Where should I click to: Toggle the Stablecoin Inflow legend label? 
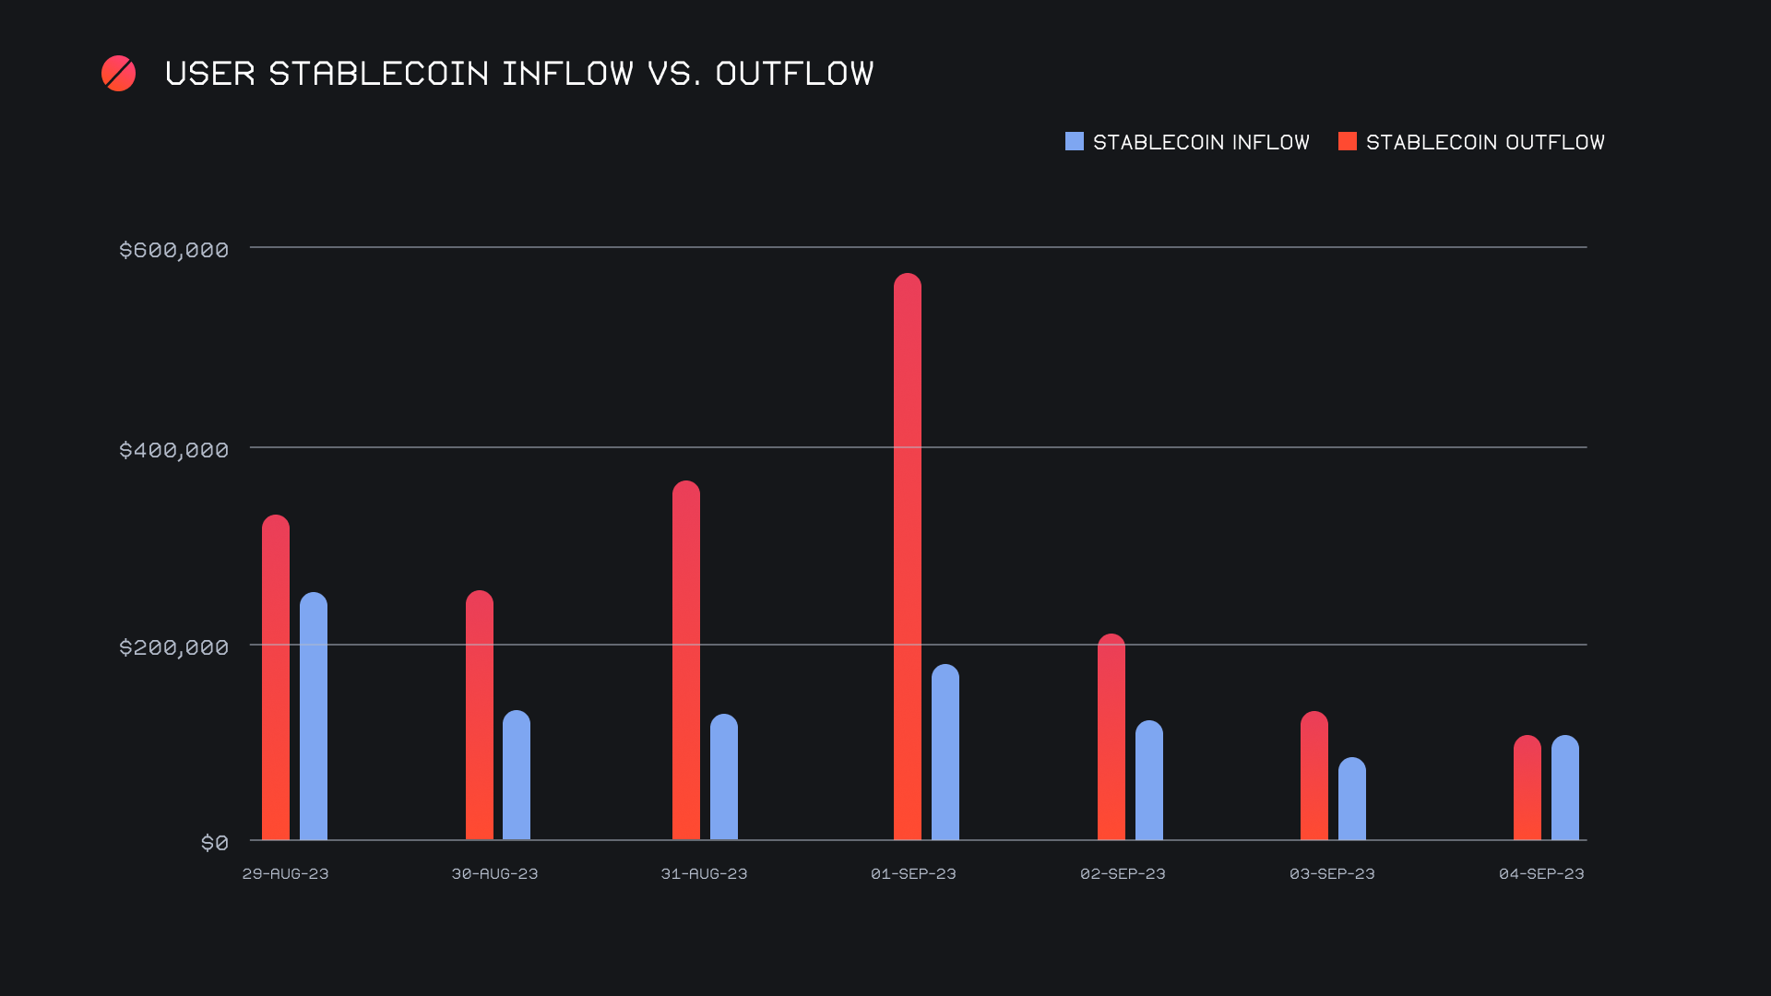point(1200,142)
